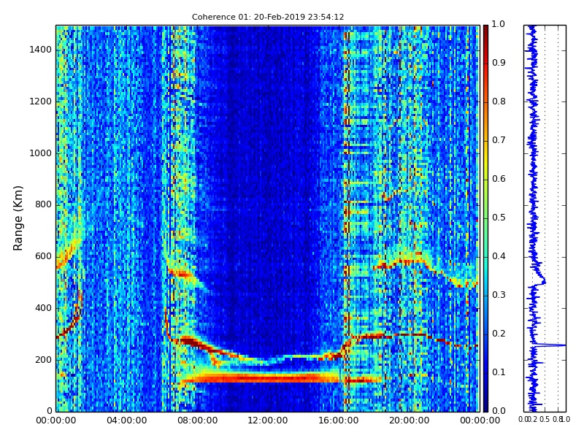The image size is (584, 438).
Task: Click the 'Range (Km)' y-axis label
Action: (18, 218)
